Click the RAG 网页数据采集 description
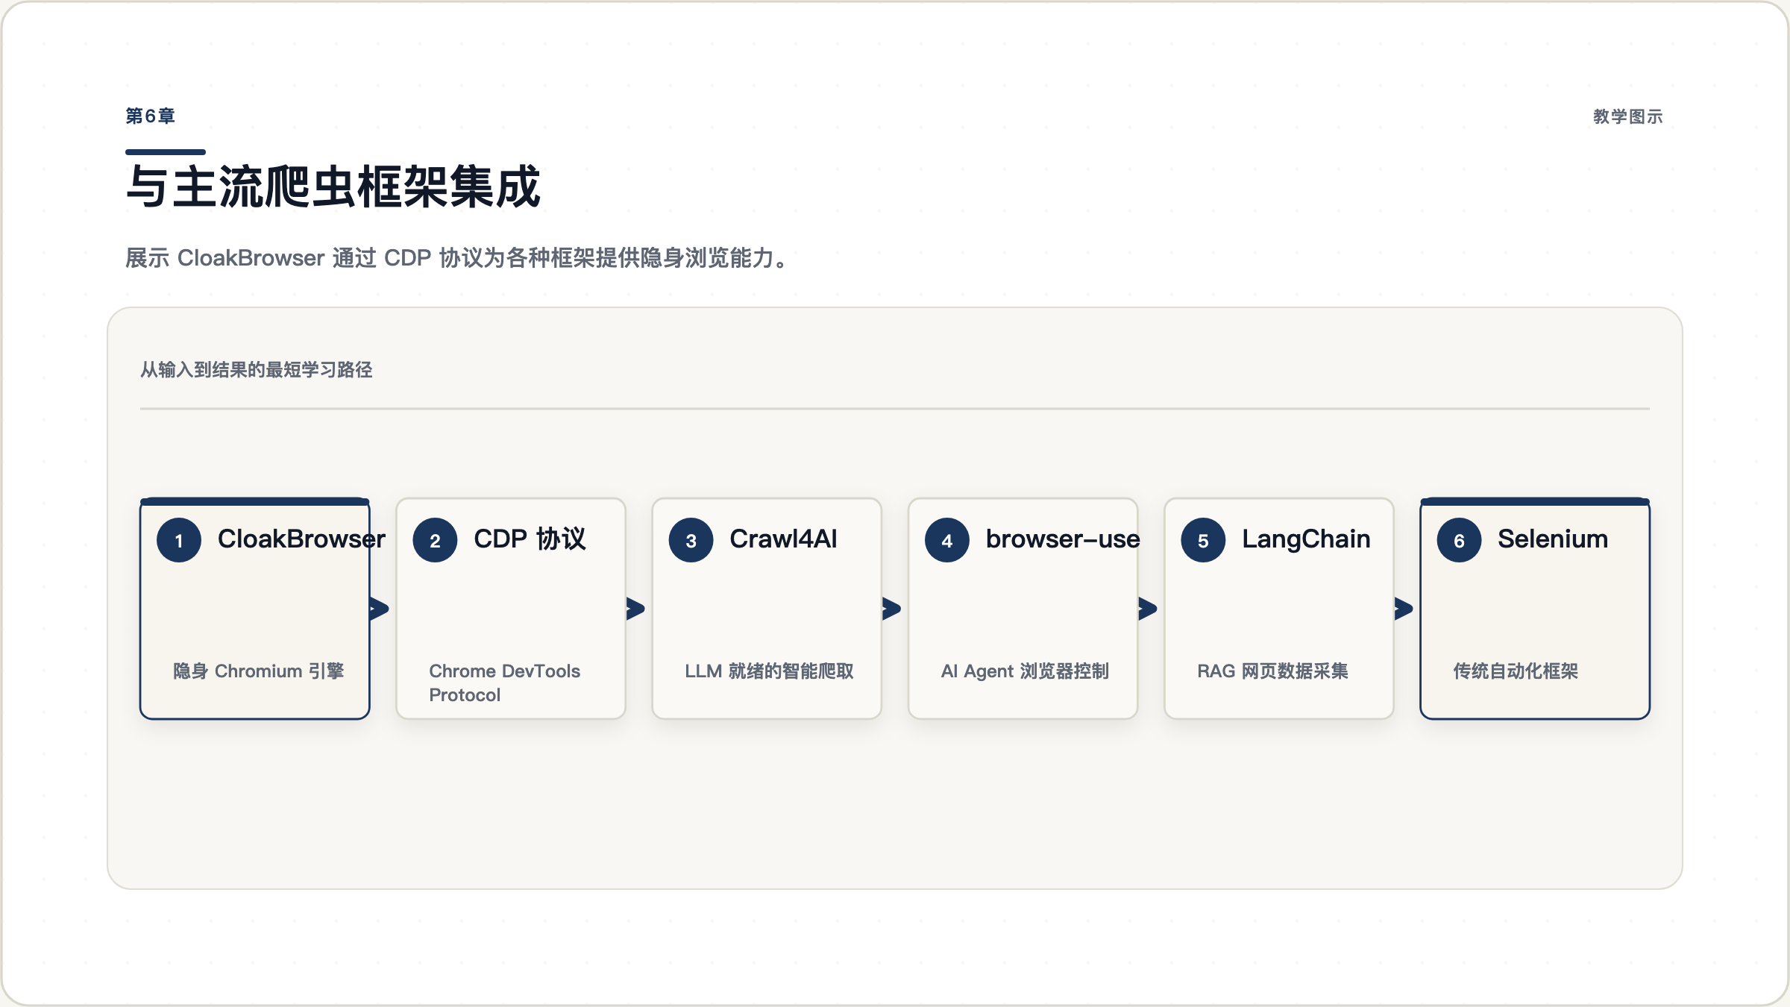 [x=1272, y=671]
